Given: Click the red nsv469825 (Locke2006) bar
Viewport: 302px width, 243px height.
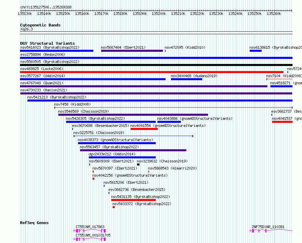Looking at the screenshot, I should [x=152, y=72].
